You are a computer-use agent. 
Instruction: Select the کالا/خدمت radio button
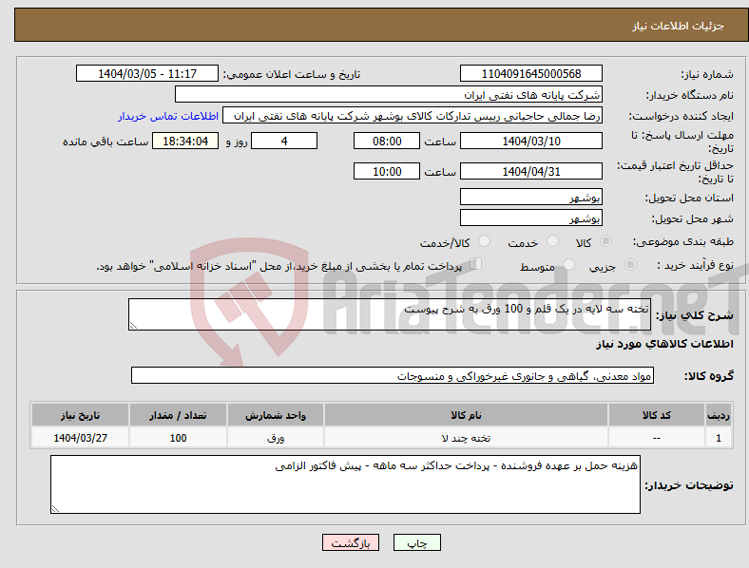(485, 241)
